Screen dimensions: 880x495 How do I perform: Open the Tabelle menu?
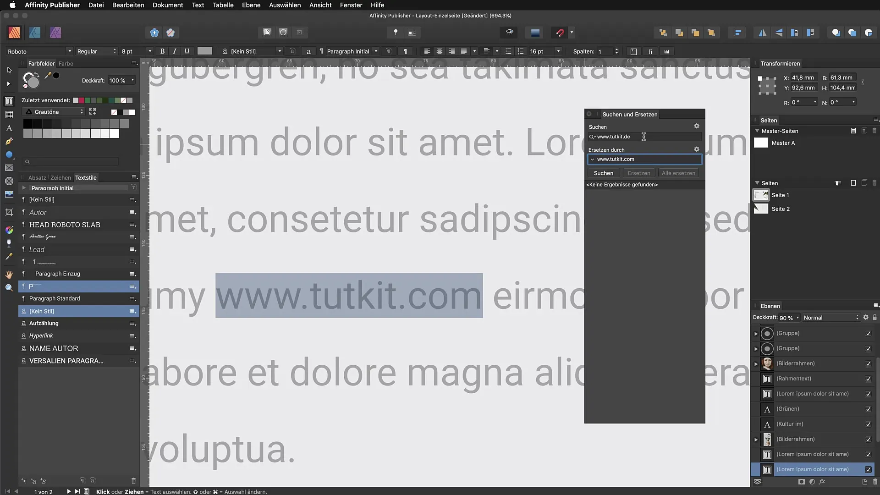pos(223,5)
